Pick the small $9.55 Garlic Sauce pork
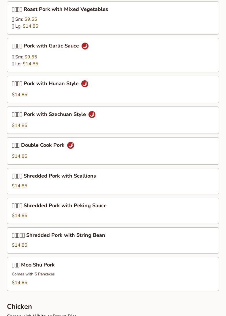The image size is (226, 316). click(x=31, y=57)
